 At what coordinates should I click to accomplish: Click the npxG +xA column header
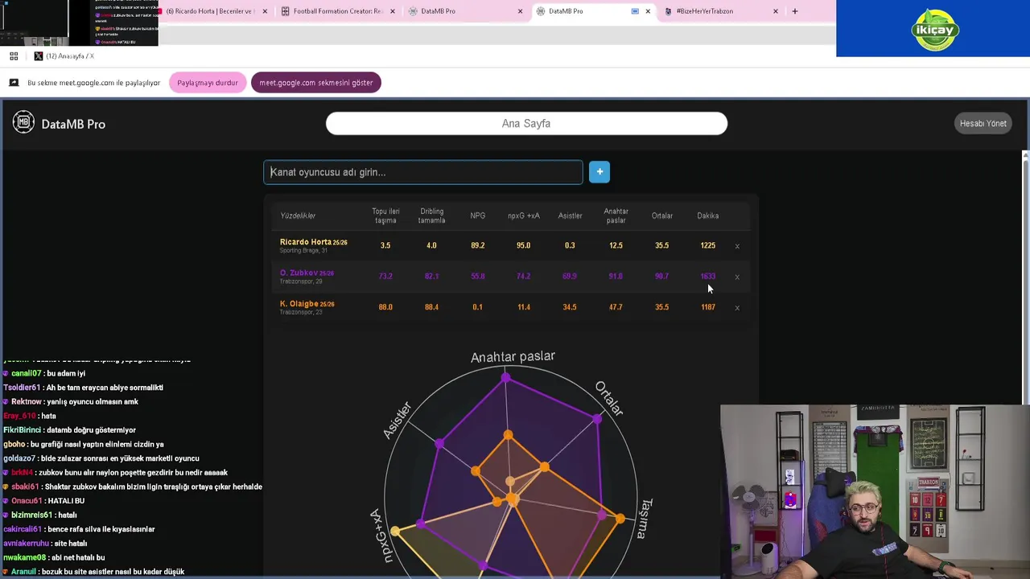pos(524,216)
